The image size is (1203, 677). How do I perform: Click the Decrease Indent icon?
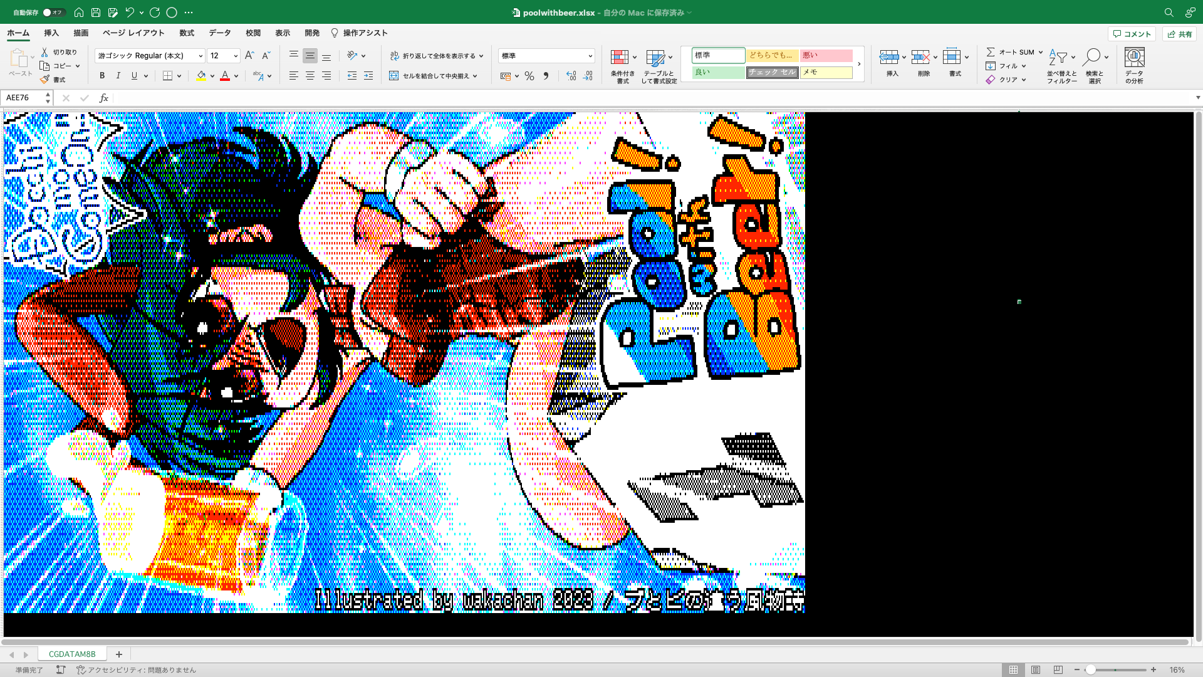[x=352, y=76]
